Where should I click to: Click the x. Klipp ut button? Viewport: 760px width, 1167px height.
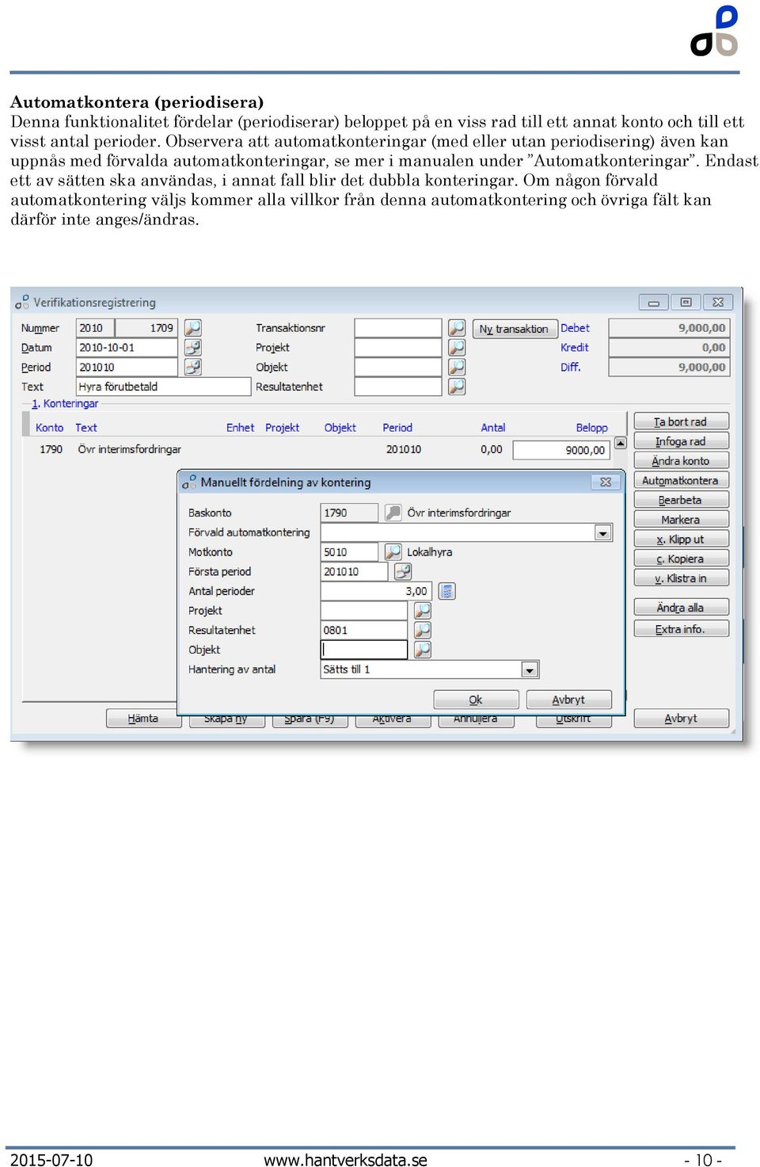point(681,539)
